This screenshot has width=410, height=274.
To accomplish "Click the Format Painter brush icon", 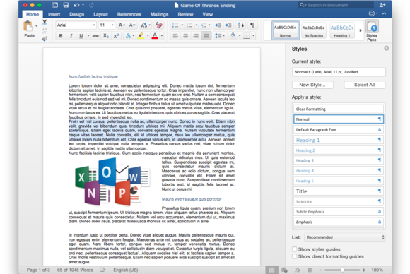I will pos(45,39).
